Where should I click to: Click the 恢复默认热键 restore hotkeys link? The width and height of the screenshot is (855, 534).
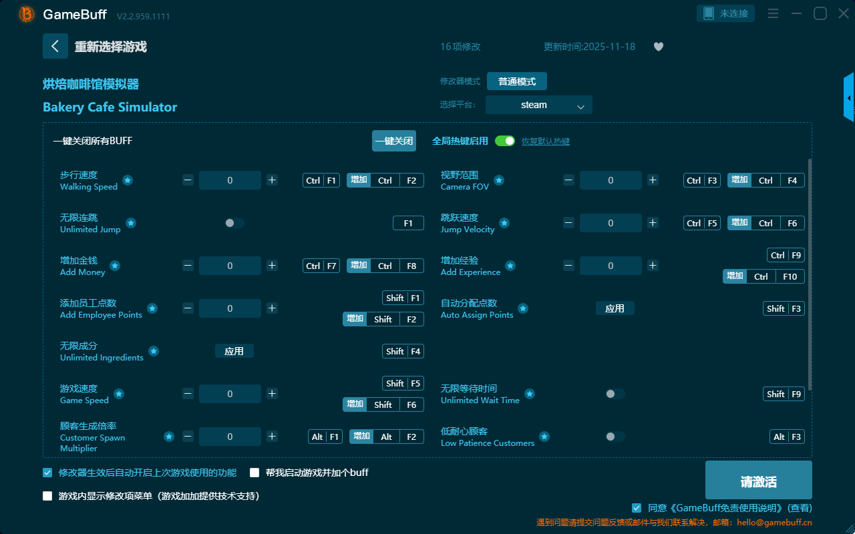pos(545,142)
